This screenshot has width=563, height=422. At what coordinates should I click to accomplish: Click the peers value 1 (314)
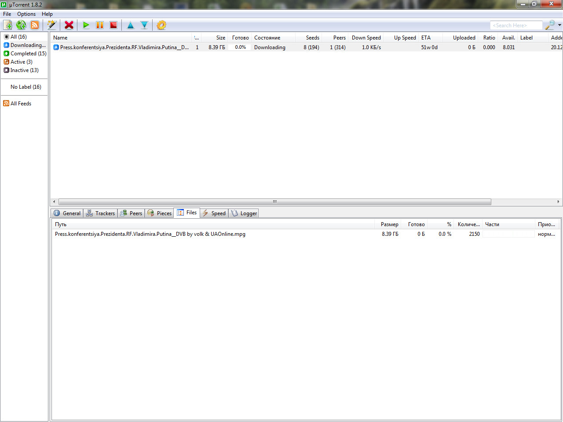click(338, 47)
